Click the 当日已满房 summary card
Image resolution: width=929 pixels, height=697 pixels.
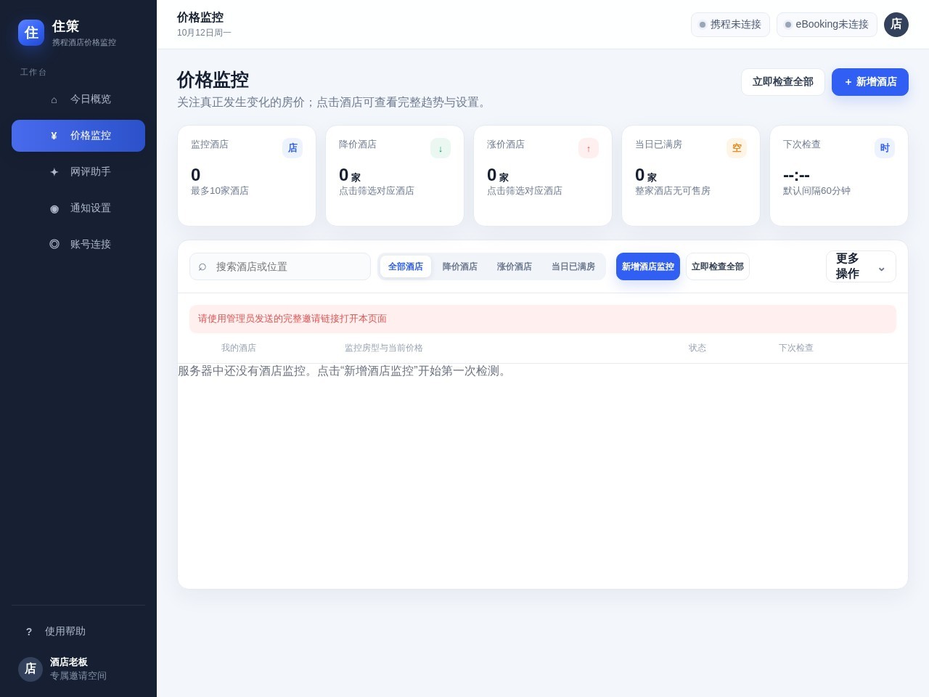691,176
